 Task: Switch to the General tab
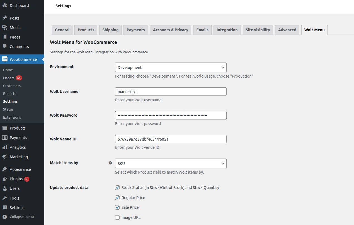pyautogui.click(x=62, y=30)
